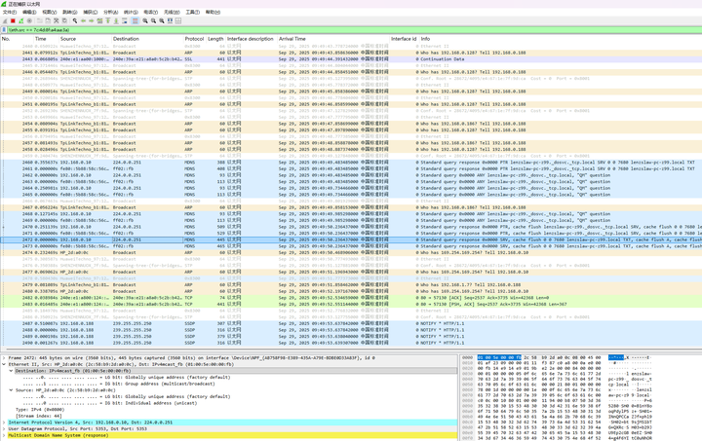Toggle packet list colorization
Screen dimensions: 702x441
pyautogui.click(x=135, y=20)
